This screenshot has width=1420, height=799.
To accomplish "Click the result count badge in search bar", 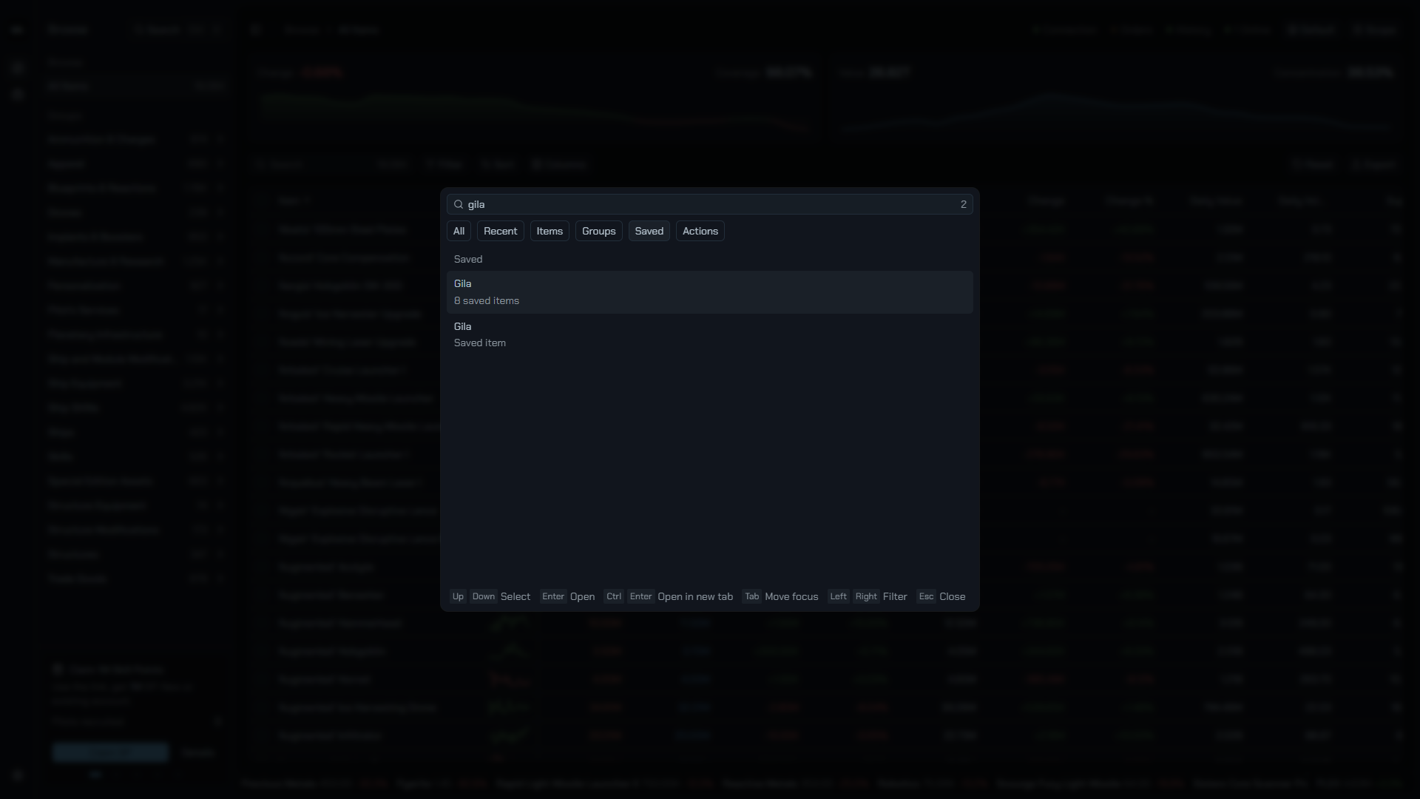I will (963, 204).
